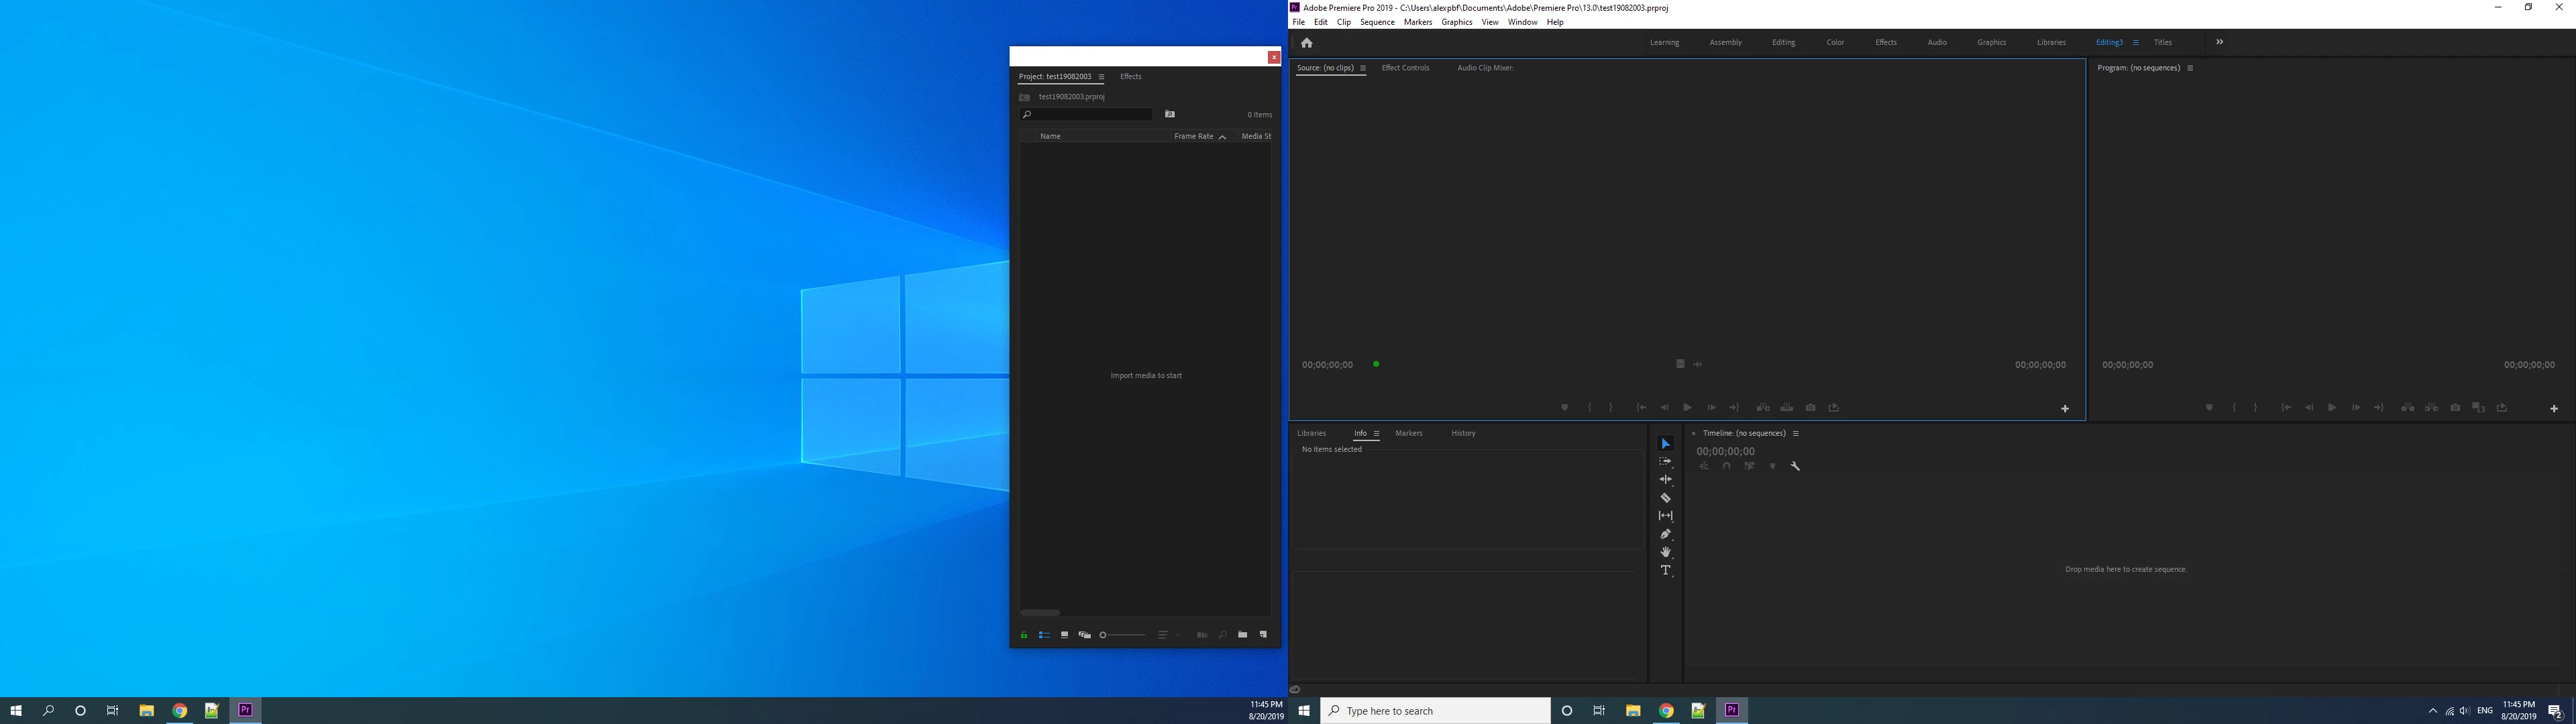The height and width of the screenshot is (724, 2576).
Task: Click the Project panel search field
Action: click(x=1090, y=115)
